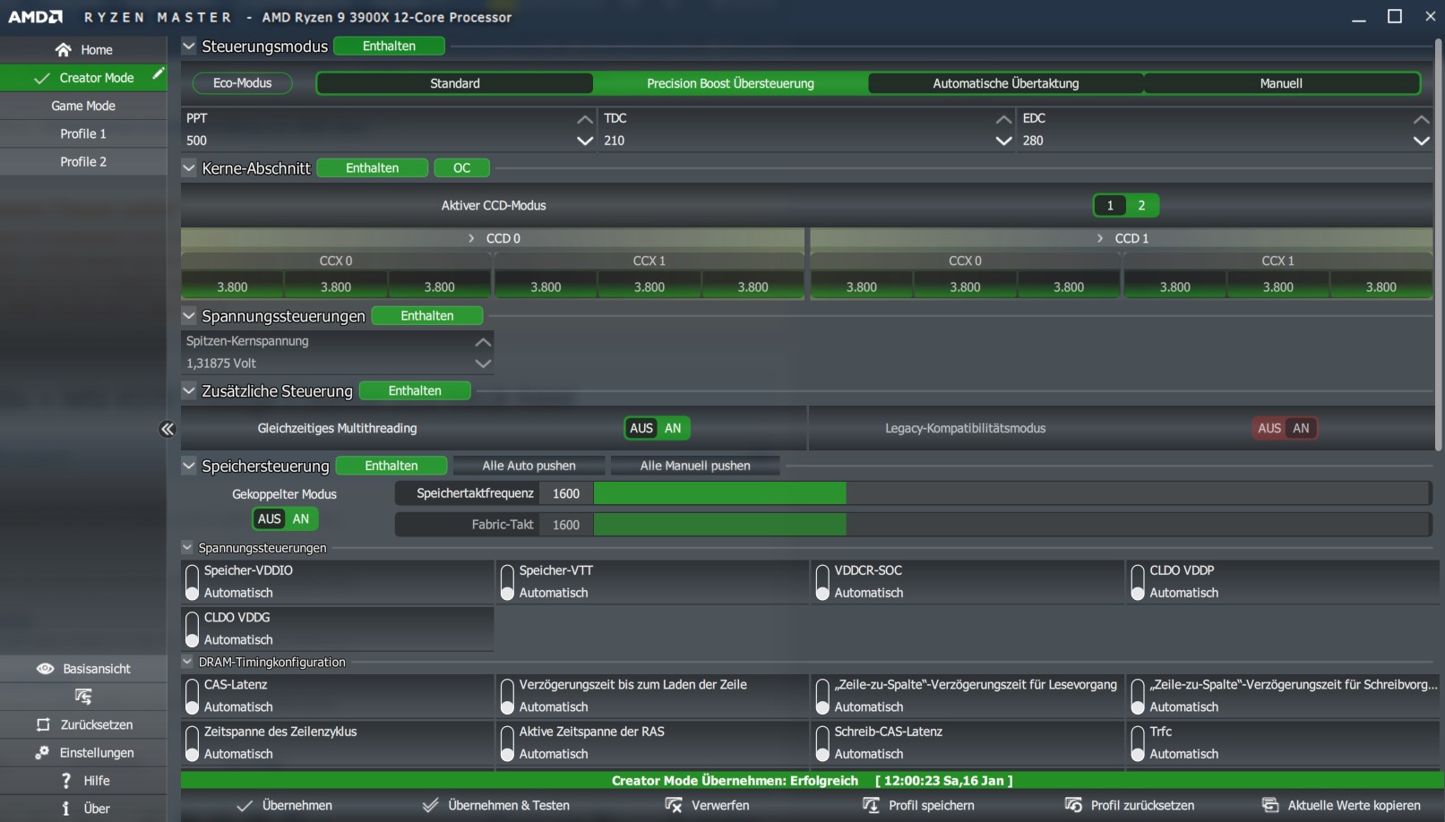
Task: Click the Speichertaktfrequenz 1600 value field
Action: 566,493
